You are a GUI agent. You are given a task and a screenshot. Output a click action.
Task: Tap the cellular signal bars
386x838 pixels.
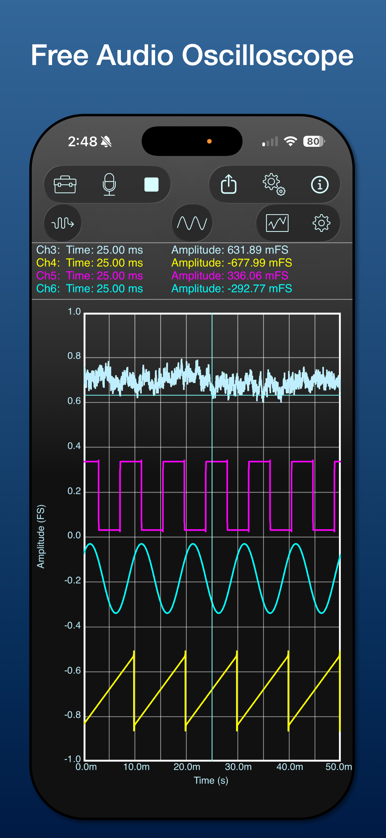point(270,141)
